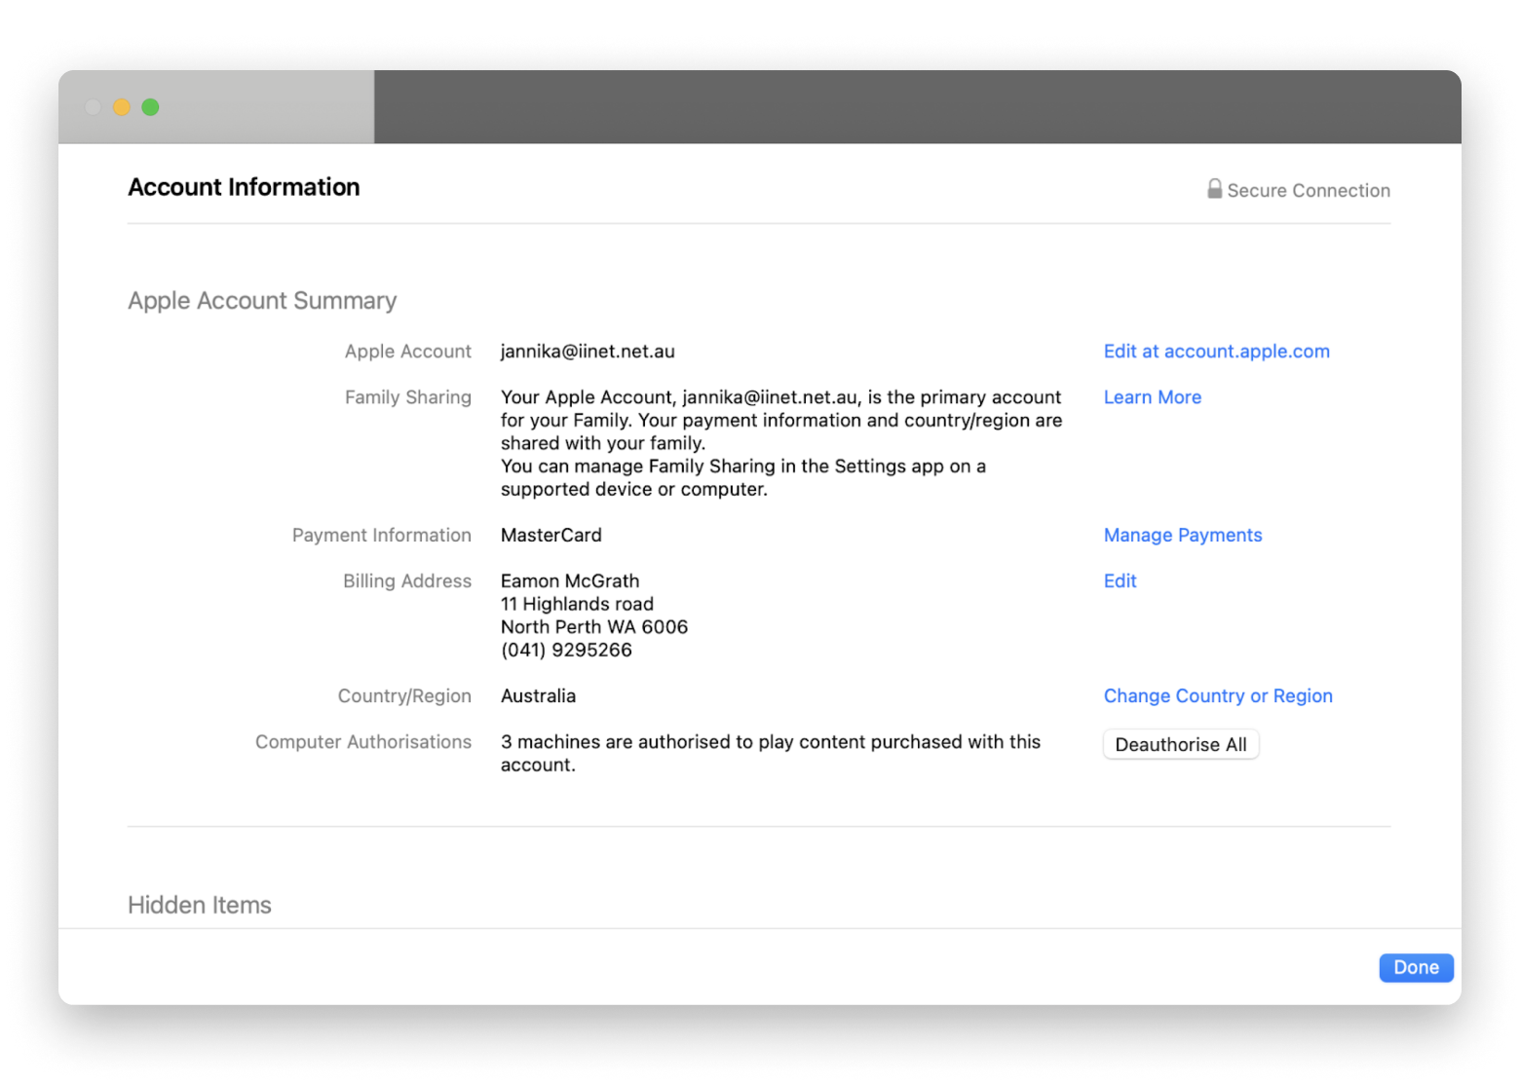Click the Computer Authorisations label
The width and height of the screenshot is (1520, 1083).
(363, 741)
